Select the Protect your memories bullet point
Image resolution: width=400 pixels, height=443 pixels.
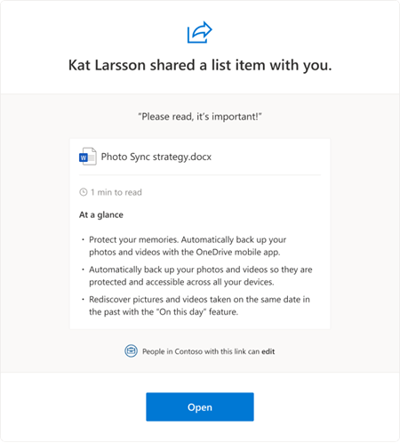point(188,246)
